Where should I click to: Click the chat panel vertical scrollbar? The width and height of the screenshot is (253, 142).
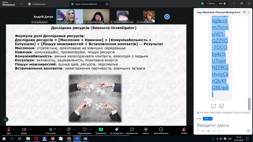[x=249, y=104]
